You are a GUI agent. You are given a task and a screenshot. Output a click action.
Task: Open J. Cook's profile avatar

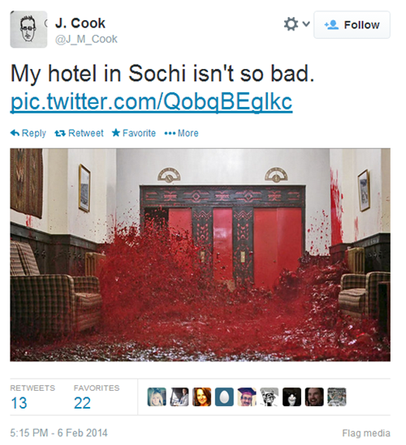(x=28, y=29)
